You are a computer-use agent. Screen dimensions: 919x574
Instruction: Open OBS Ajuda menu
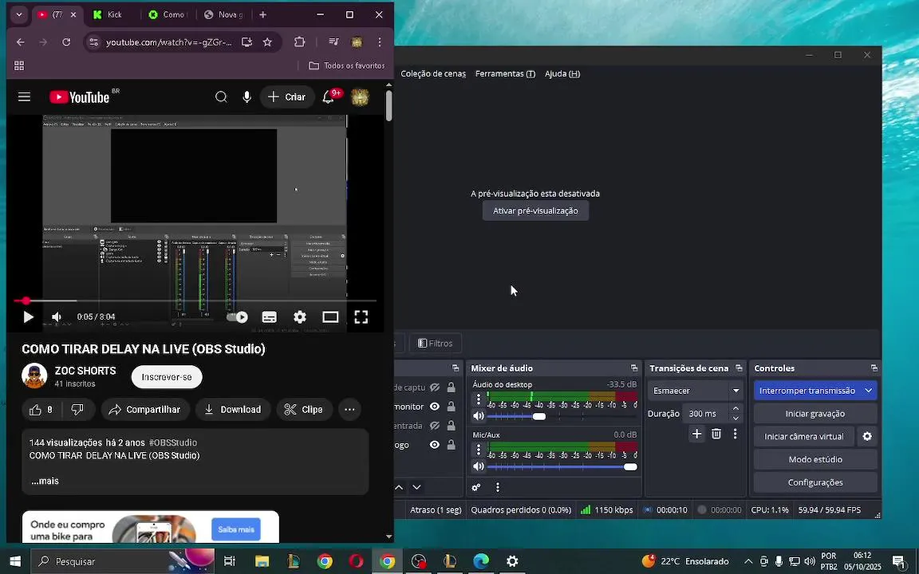click(x=562, y=74)
